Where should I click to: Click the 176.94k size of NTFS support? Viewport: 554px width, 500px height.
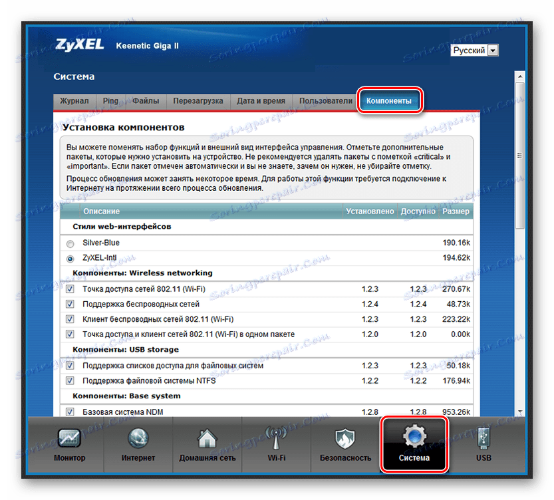coord(456,380)
